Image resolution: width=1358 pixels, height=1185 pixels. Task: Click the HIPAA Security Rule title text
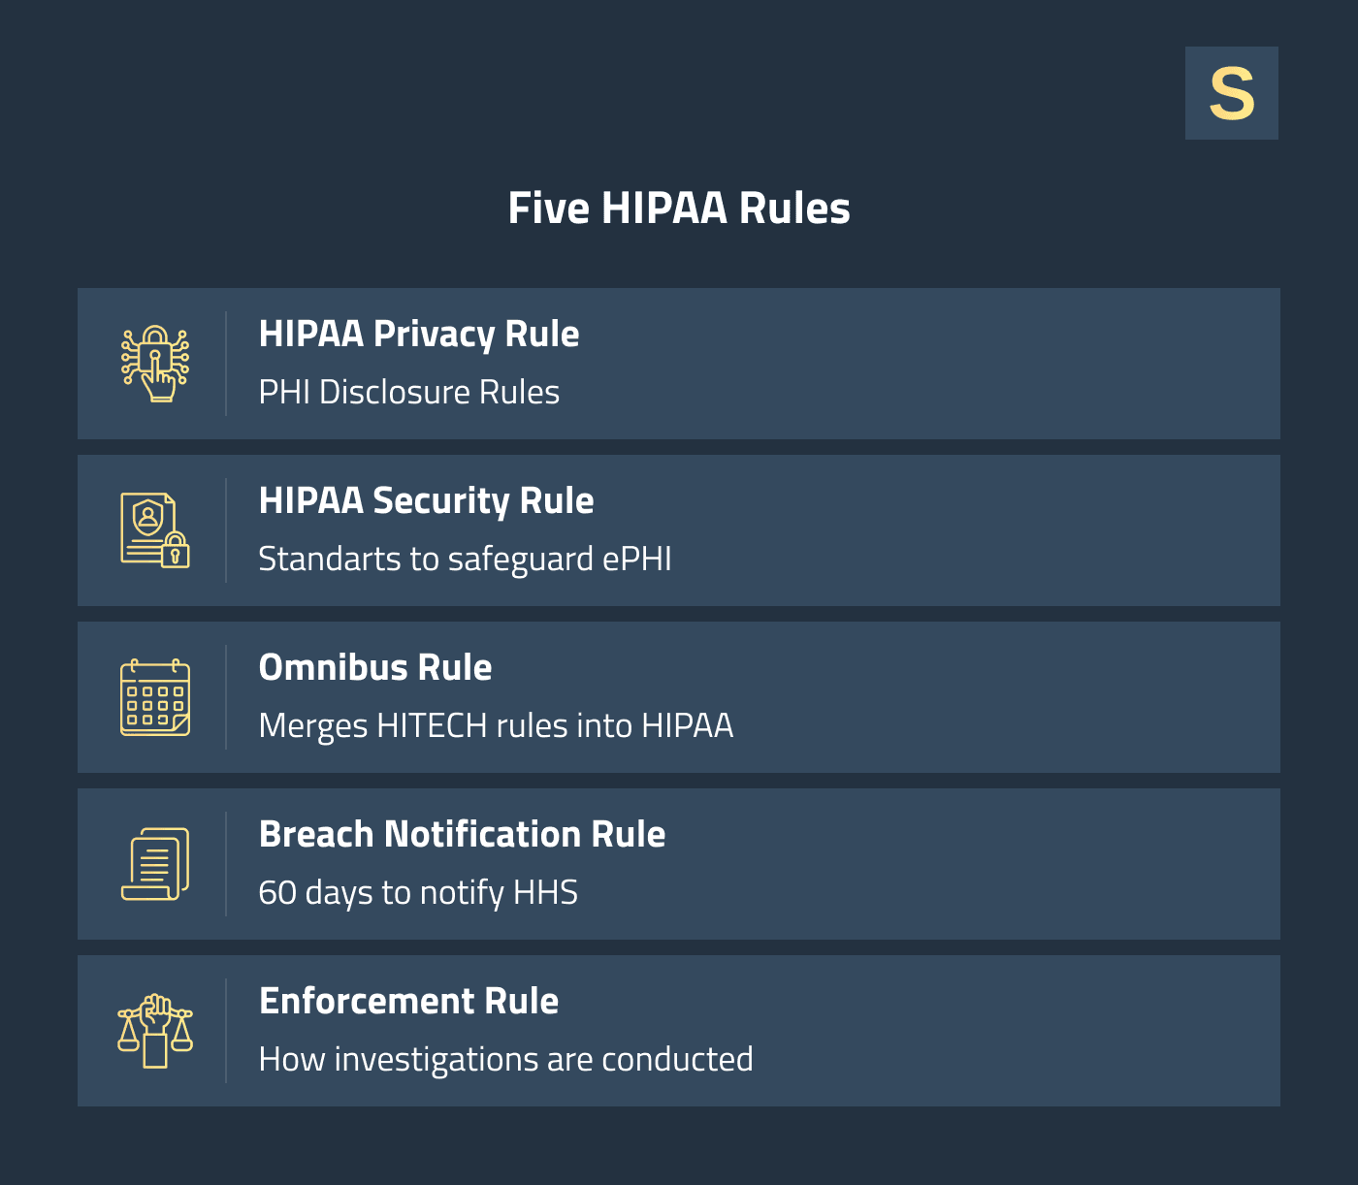tap(426, 500)
